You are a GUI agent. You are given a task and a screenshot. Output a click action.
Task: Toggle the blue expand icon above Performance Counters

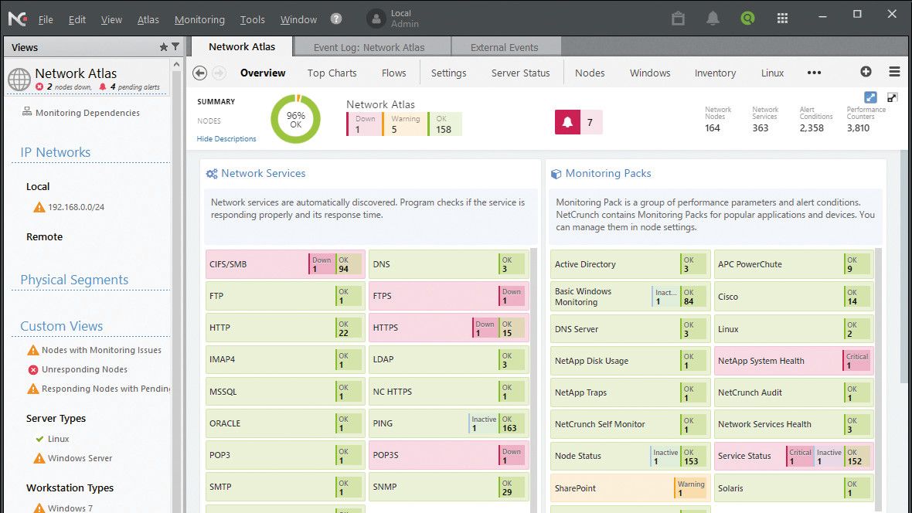tap(870, 97)
